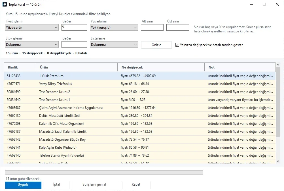Select the 'Yatay Dikey Telefonluk' row
Viewport: 284px width, 191px height.
pyautogui.click(x=140, y=84)
